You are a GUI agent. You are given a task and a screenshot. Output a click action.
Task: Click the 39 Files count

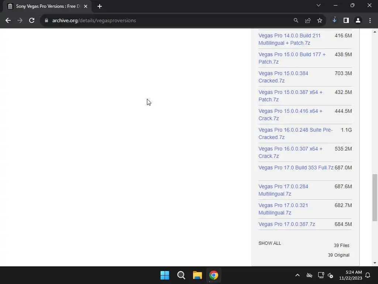[341, 246]
